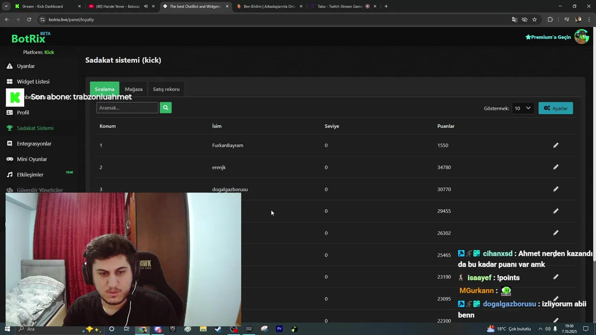
Task: Open a new browser tab
Action: coord(386,7)
